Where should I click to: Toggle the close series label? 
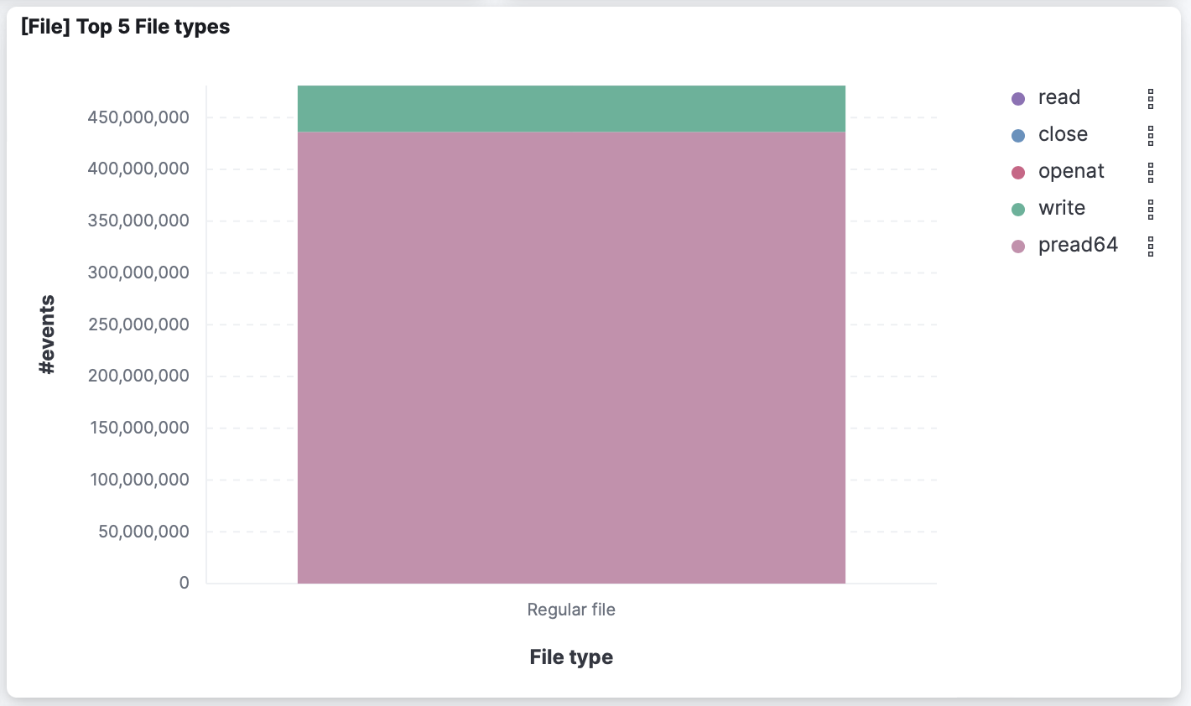click(x=1063, y=134)
